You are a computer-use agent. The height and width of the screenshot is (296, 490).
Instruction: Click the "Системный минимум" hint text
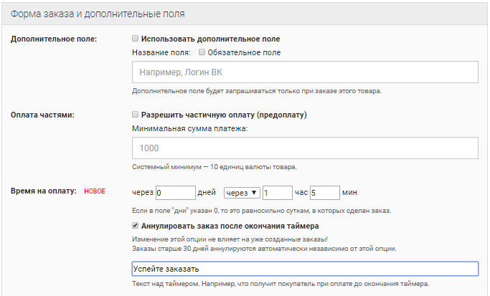(x=215, y=167)
